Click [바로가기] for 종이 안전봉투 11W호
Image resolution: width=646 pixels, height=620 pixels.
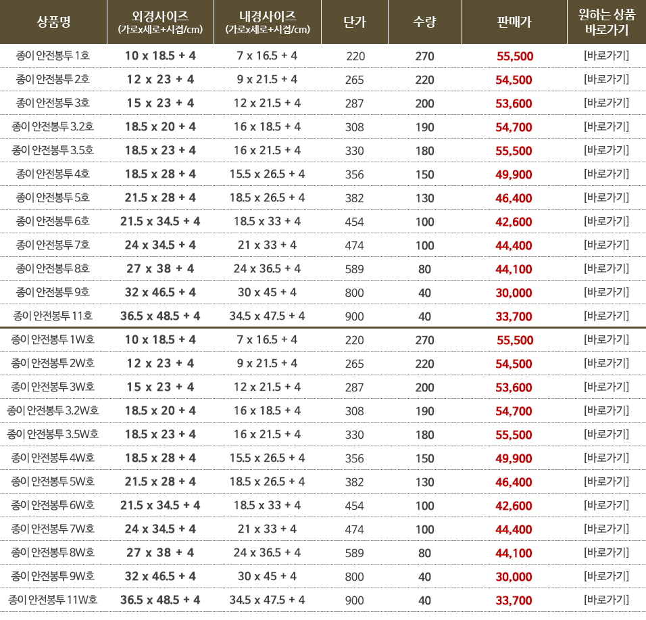[606, 600]
